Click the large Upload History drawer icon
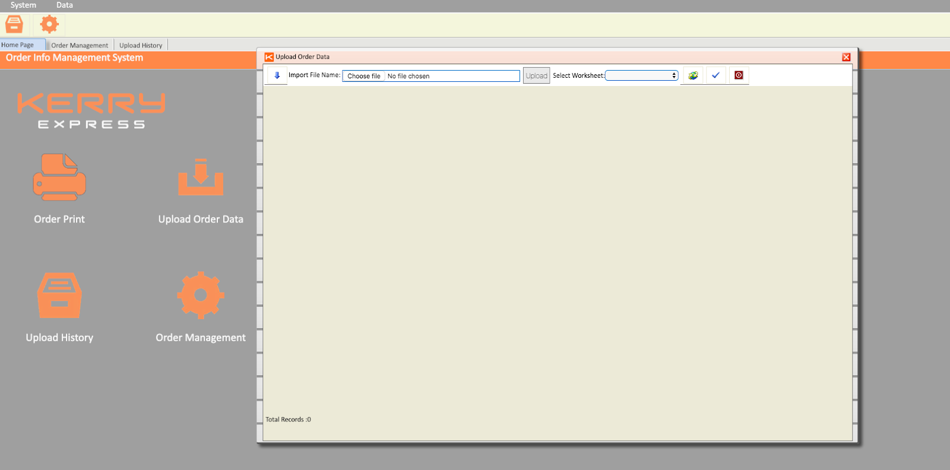The height and width of the screenshot is (470, 950). [59, 296]
